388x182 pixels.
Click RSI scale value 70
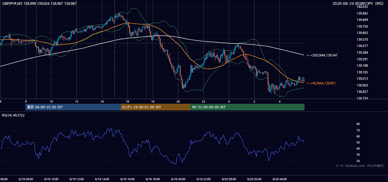pyautogui.click(x=358, y=130)
